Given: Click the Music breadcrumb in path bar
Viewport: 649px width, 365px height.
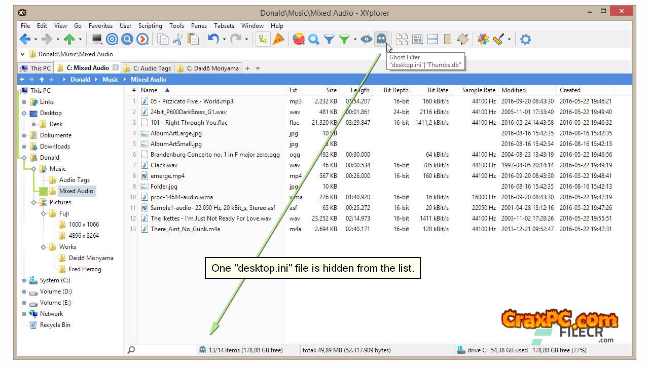Looking at the screenshot, I should pyautogui.click(x=110, y=80).
